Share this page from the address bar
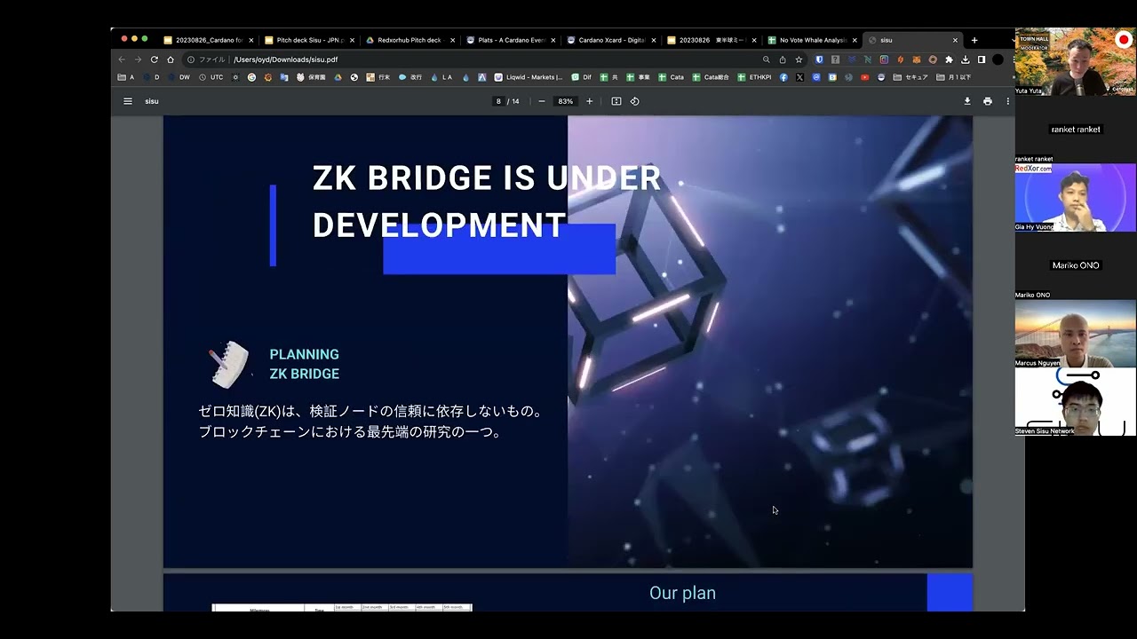The height and width of the screenshot is (639, 1137). 783,59
